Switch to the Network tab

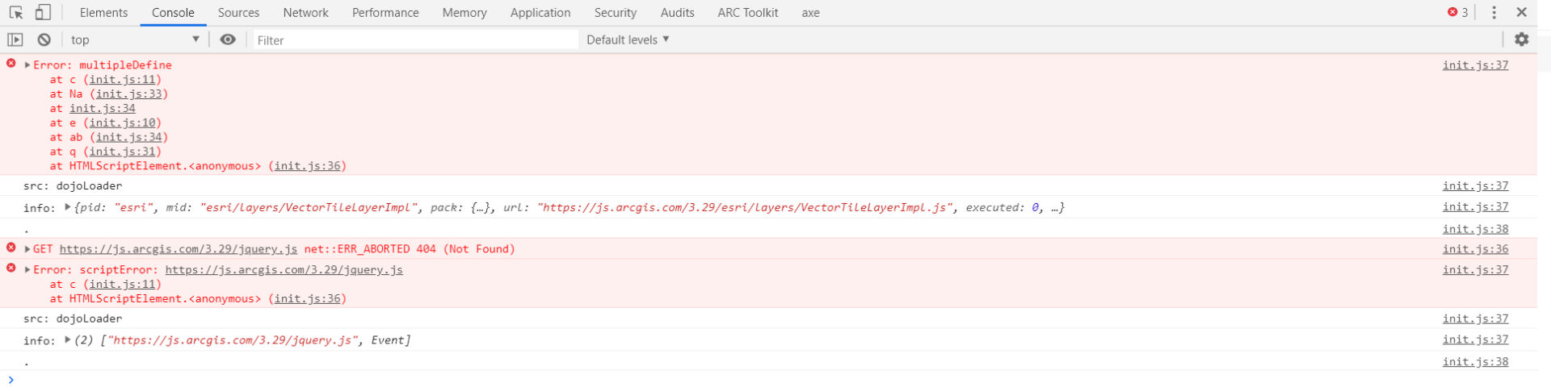(x=305, y=13)
